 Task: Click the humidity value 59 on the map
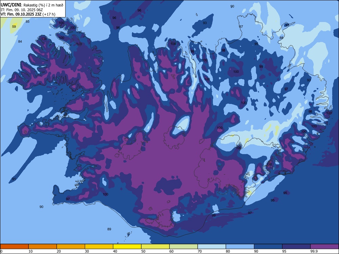tap(14, 26)
